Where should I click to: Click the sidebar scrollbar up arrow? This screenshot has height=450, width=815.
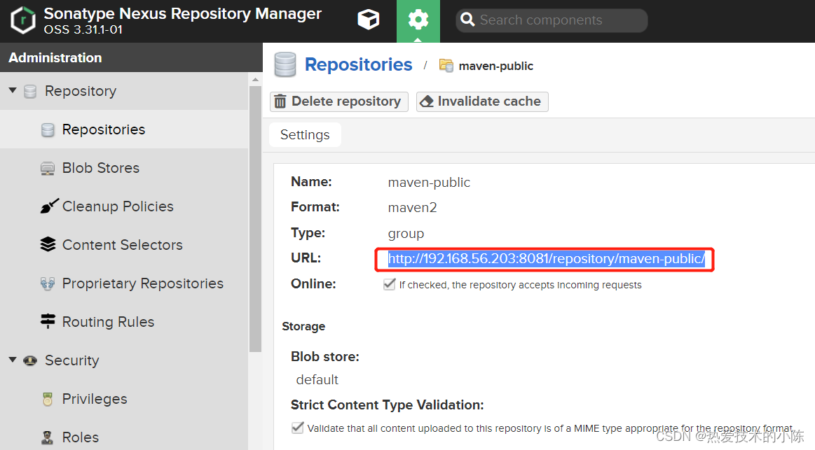[255, 79]
